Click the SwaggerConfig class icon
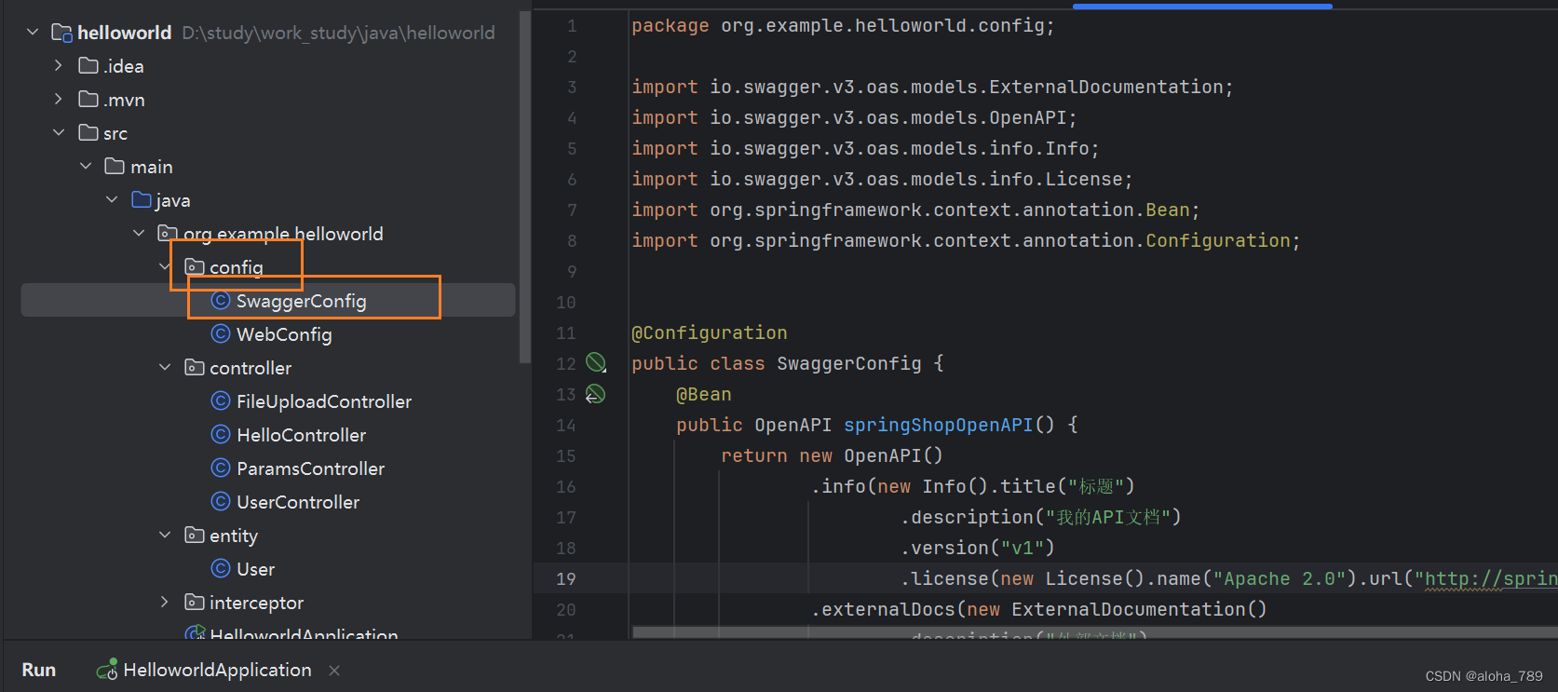The image size is (1558, 692). click(221, 301)
